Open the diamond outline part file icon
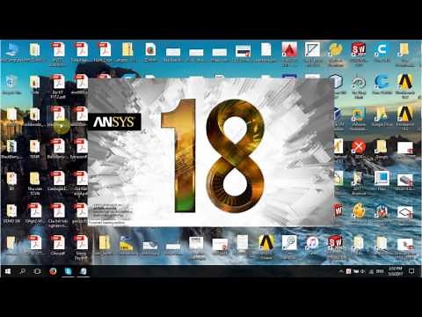The height and width of the screenshot is (317, 422). 404,211
